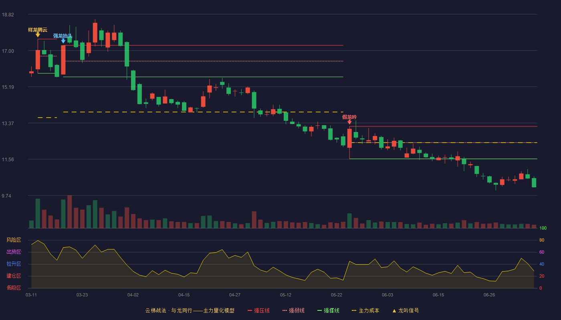Click the 03-11 date label
This screenshot has width=561, height=320.
click(x=31, y=295)
